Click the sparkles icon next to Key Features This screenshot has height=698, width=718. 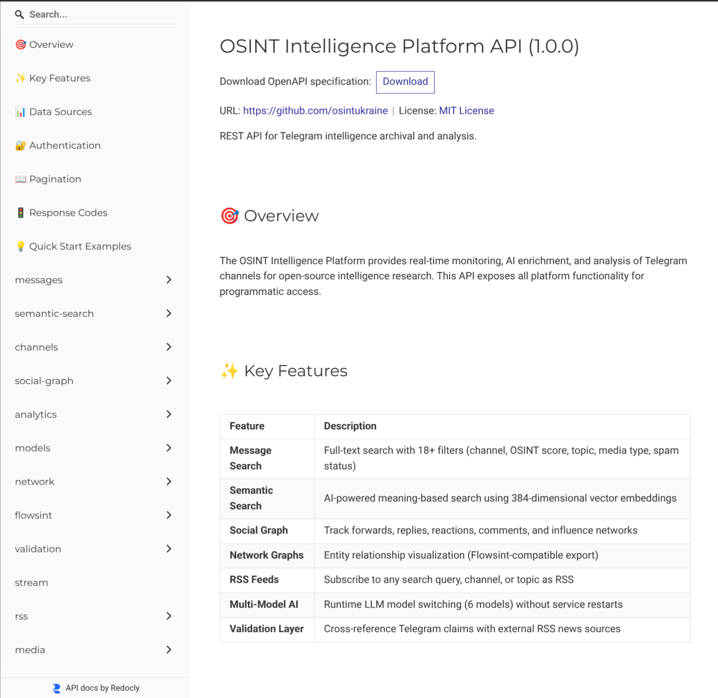pos(20,78)
